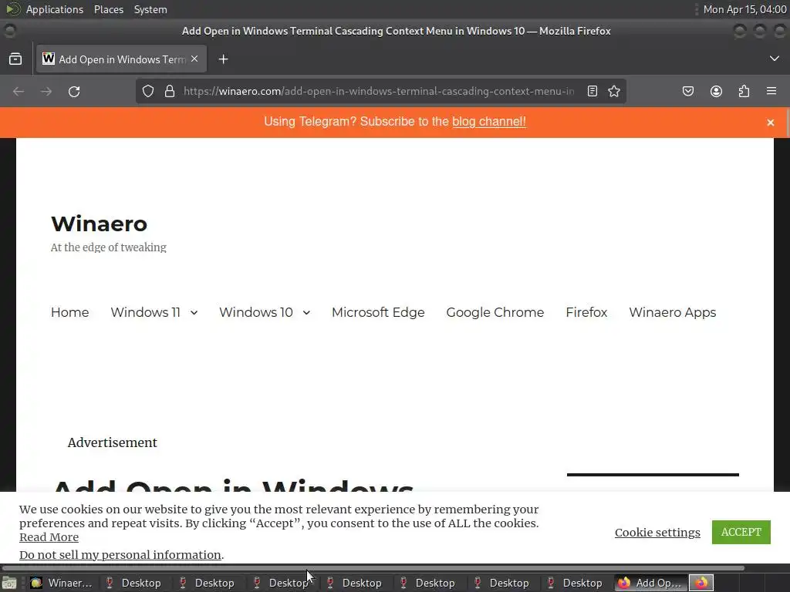
Task: Open Firefox account icon
Action: tap(716, 91)
